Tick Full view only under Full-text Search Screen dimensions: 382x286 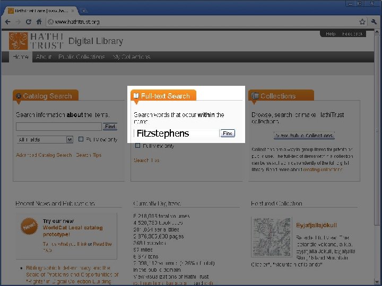137,146
